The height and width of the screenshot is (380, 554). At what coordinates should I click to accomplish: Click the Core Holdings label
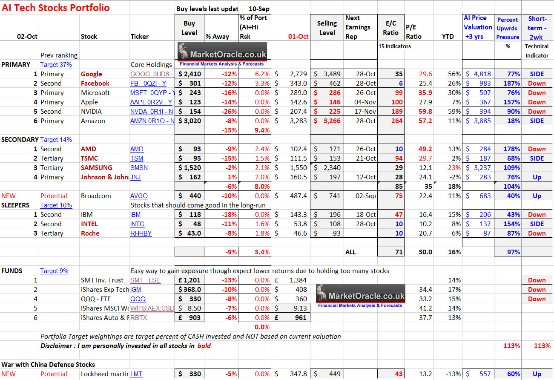(x=151, y=65)
